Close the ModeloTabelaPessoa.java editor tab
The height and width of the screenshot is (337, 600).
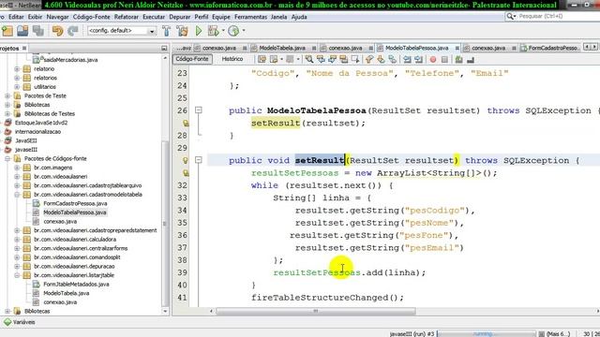pos(457,48)
